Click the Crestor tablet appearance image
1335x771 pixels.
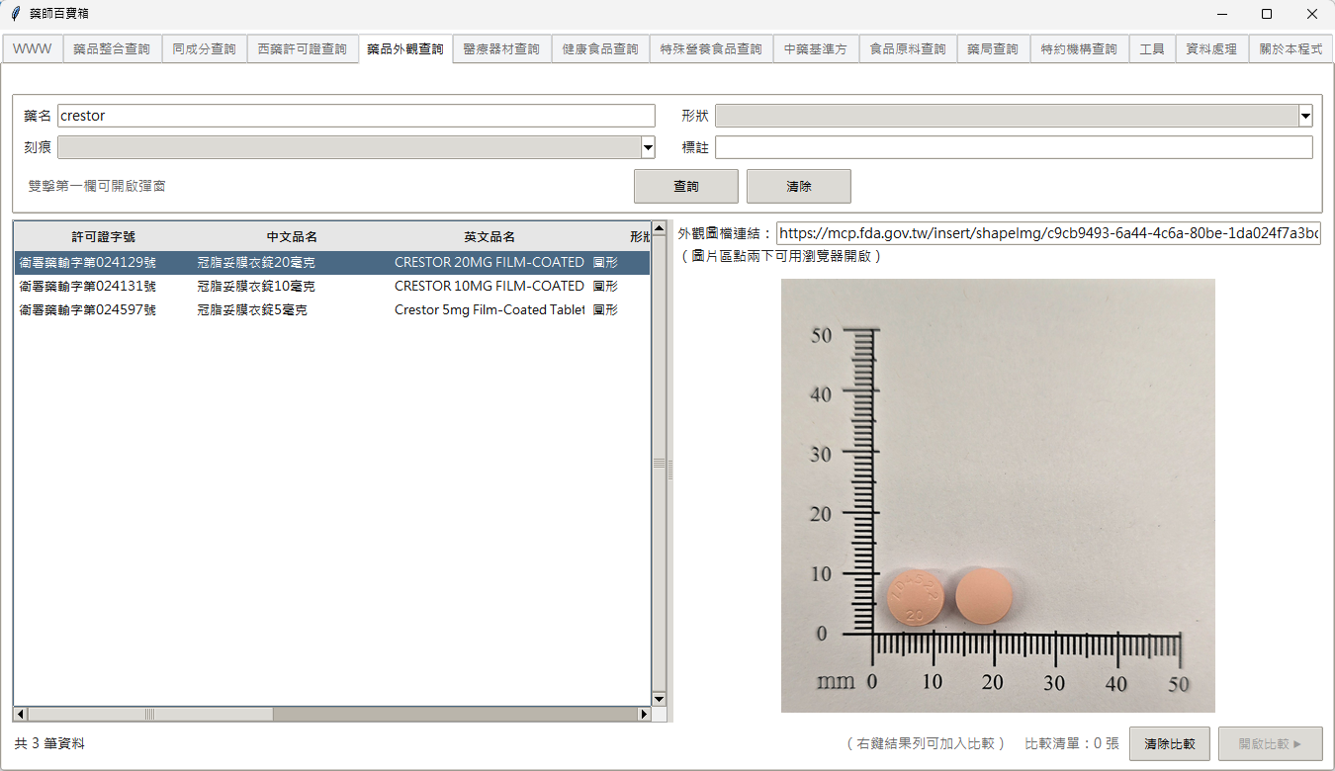pyautogui.click(x=998, y=495)
